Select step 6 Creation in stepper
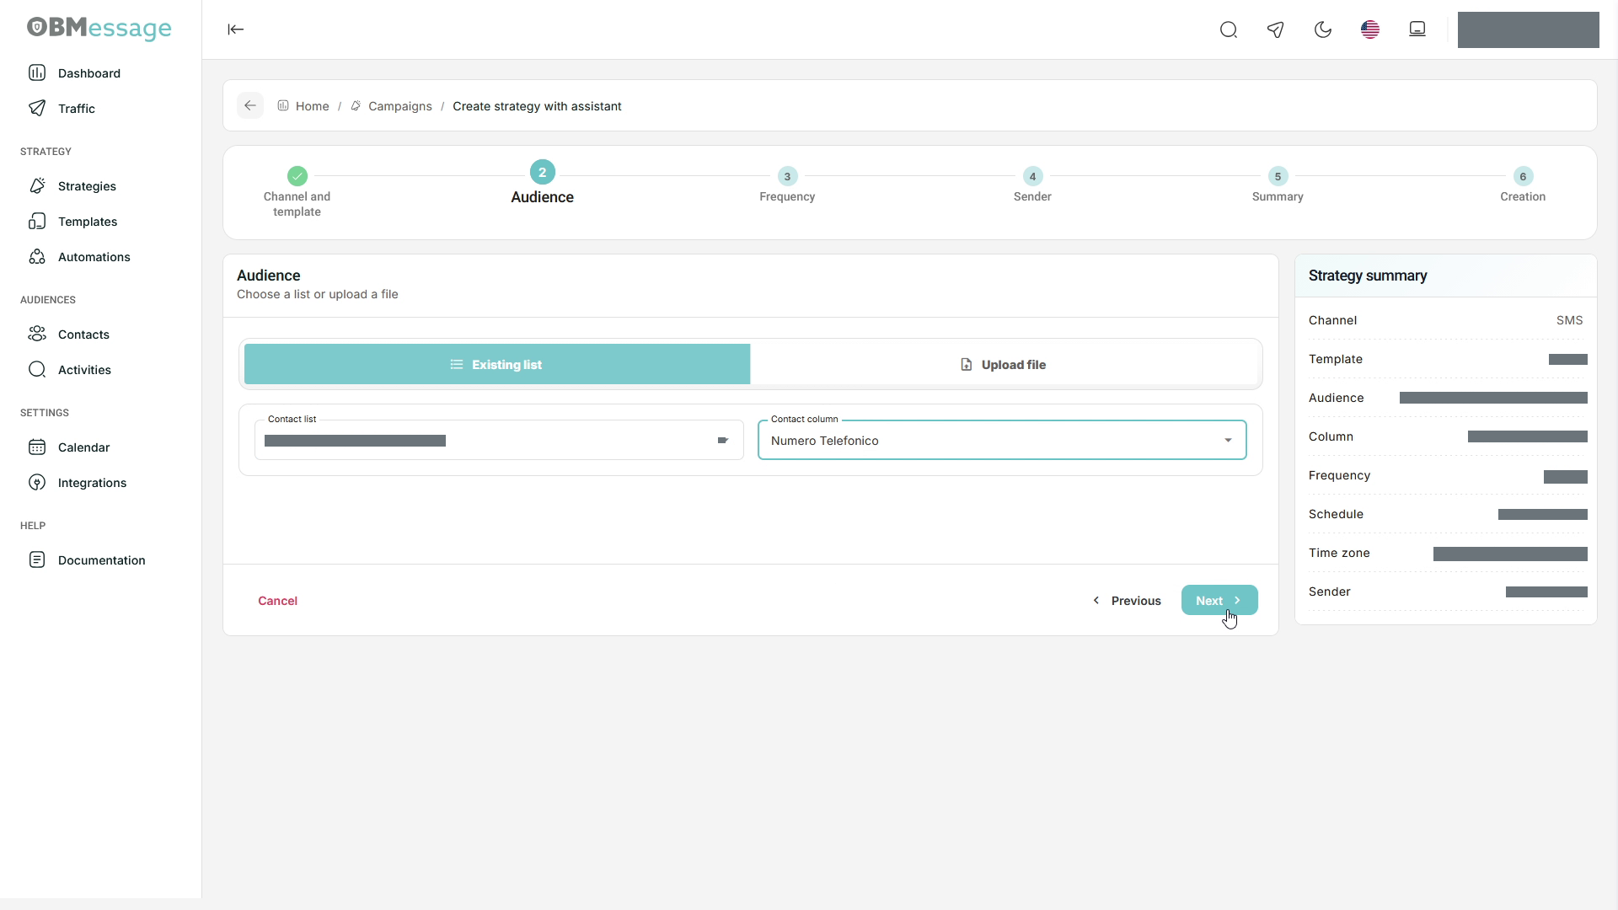This screenshot has height=910, width=1618. click(1523, 185)
